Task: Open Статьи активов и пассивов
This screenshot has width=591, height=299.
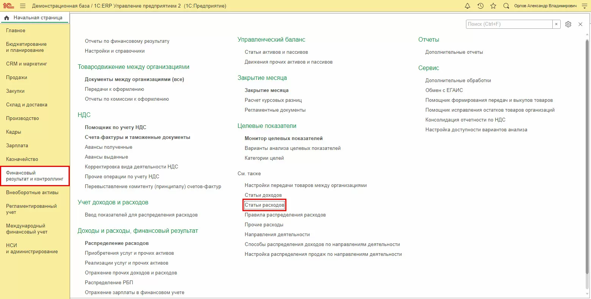Action: [276, 52]
